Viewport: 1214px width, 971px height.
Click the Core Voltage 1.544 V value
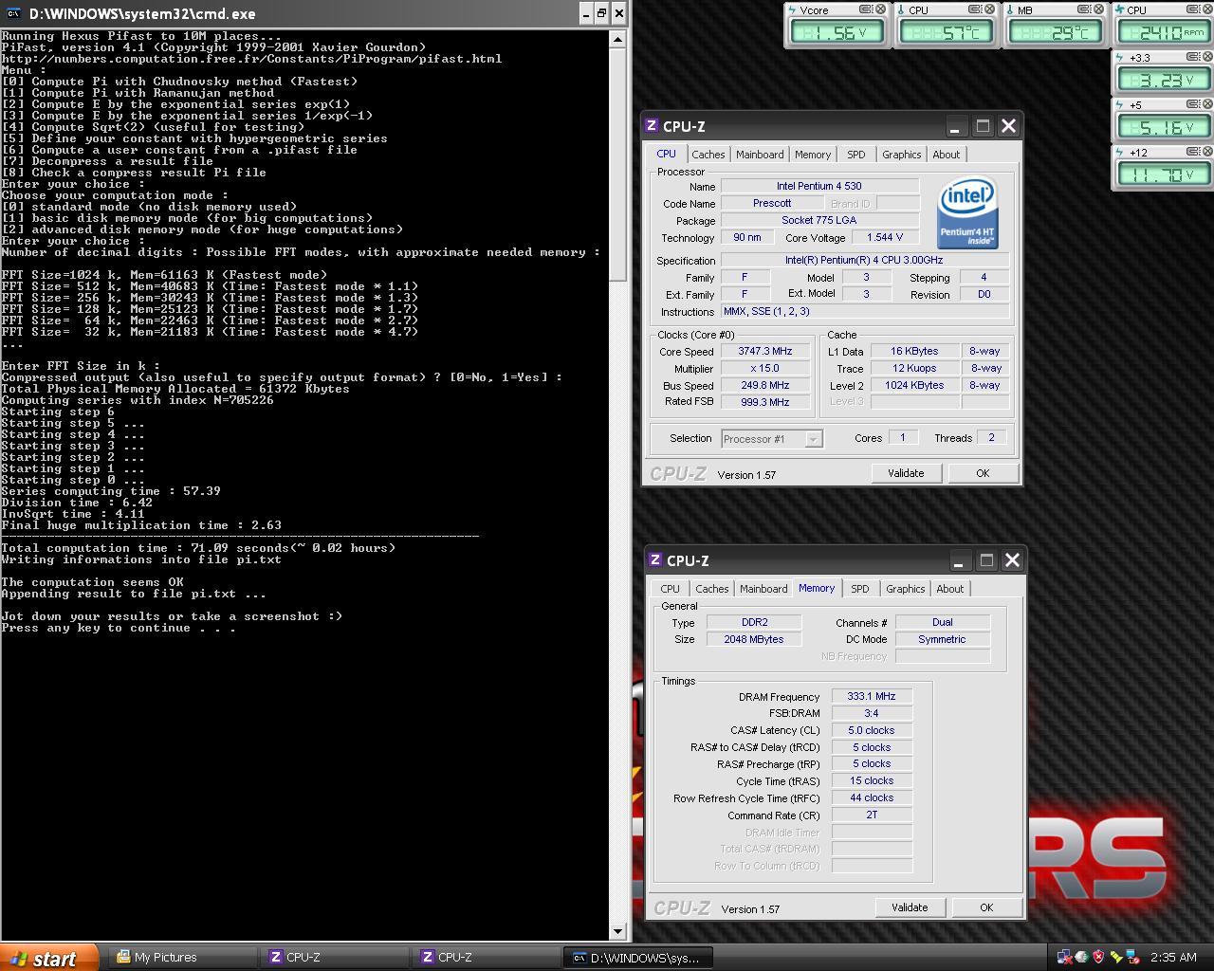click(x=885, y=237)
